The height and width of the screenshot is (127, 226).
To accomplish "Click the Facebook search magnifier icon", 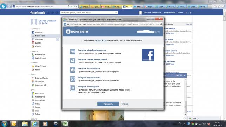I will coord(116,13).
